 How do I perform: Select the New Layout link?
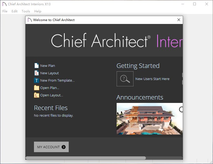[49, 73]
